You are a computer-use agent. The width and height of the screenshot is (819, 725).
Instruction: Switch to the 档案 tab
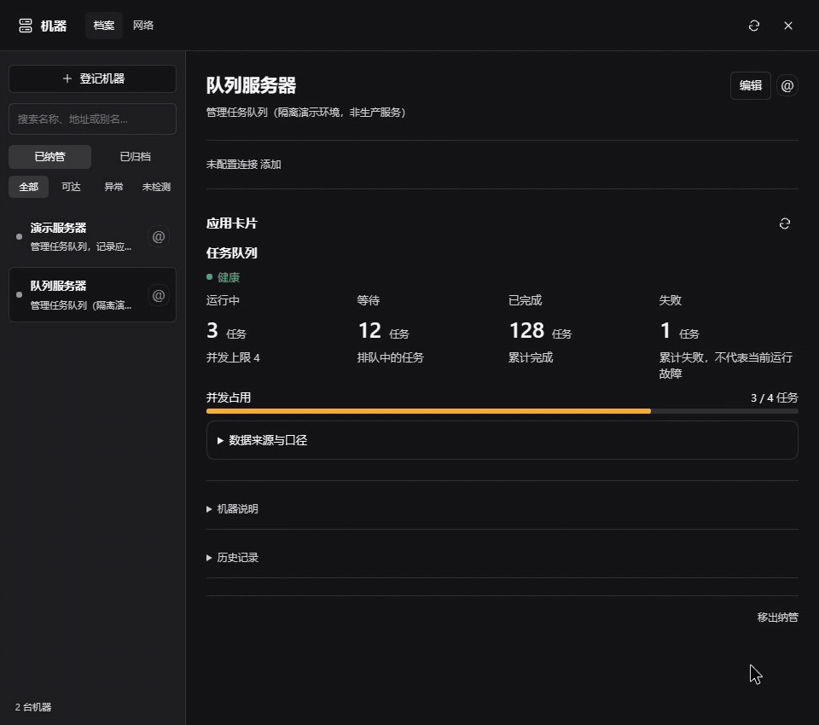pyautogui.click(x=104, y=25)
